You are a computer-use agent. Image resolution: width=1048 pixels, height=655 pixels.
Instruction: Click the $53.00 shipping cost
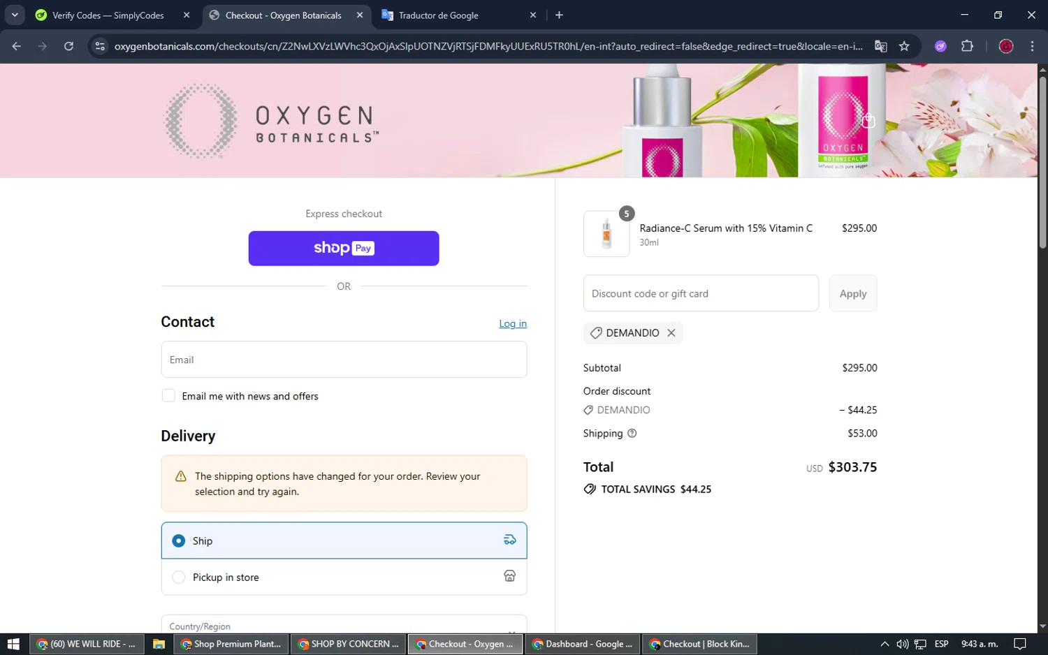pyautogui.click(x=862, y=434)
